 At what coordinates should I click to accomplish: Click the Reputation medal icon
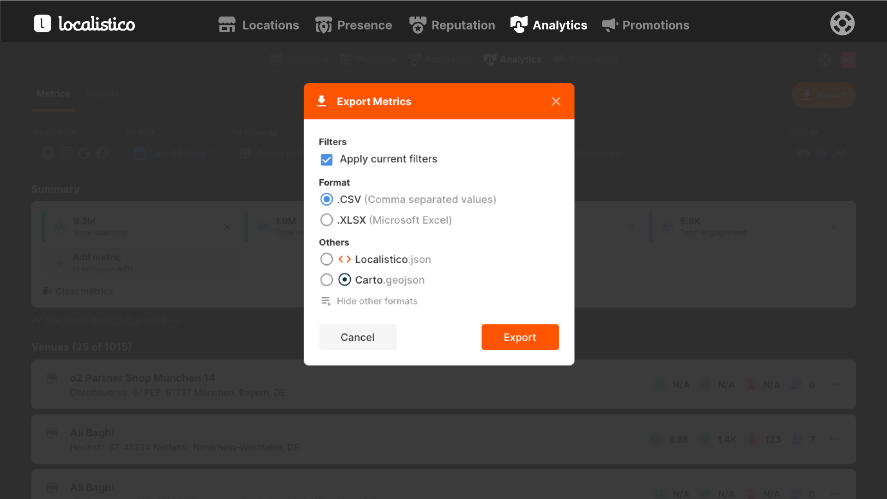(x=418, y=25)
